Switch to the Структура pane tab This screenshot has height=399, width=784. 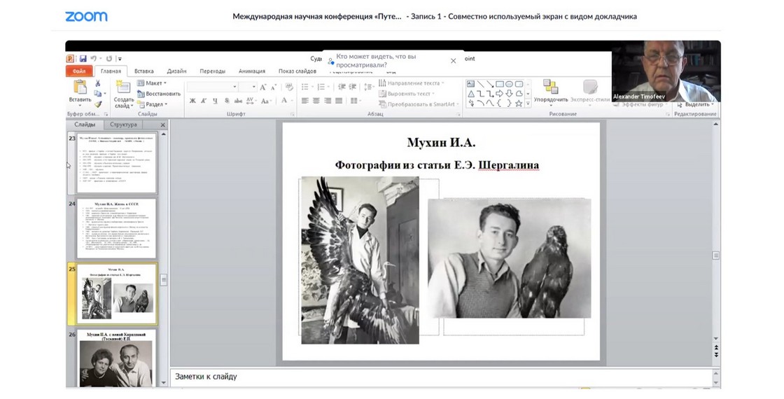coord(124,125)
